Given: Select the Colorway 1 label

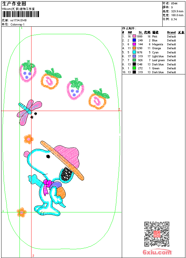Looking at the screenshot, I should [x=17, y=25].
